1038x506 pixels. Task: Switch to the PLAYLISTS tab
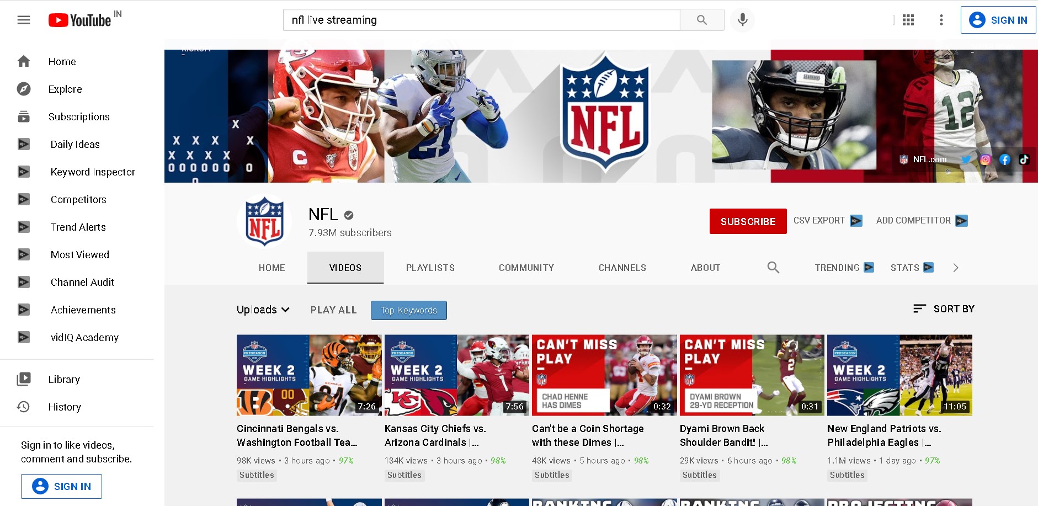[430, 267]
